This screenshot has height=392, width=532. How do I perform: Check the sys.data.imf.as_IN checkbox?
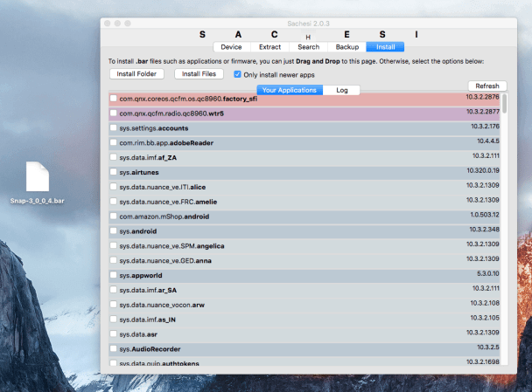tap(114, 320)
